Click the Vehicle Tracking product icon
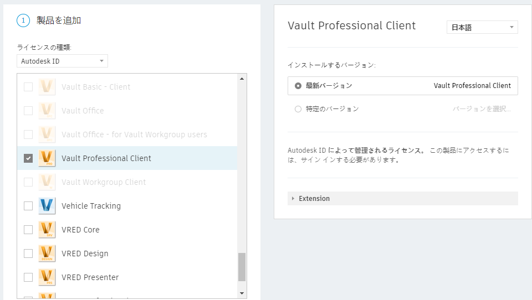Screen dimensions: 532x300 click(x=47, y=206)
